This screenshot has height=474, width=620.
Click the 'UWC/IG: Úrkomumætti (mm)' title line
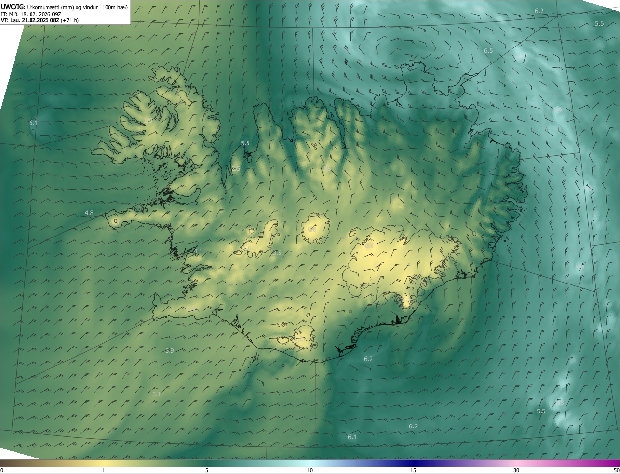64,7
